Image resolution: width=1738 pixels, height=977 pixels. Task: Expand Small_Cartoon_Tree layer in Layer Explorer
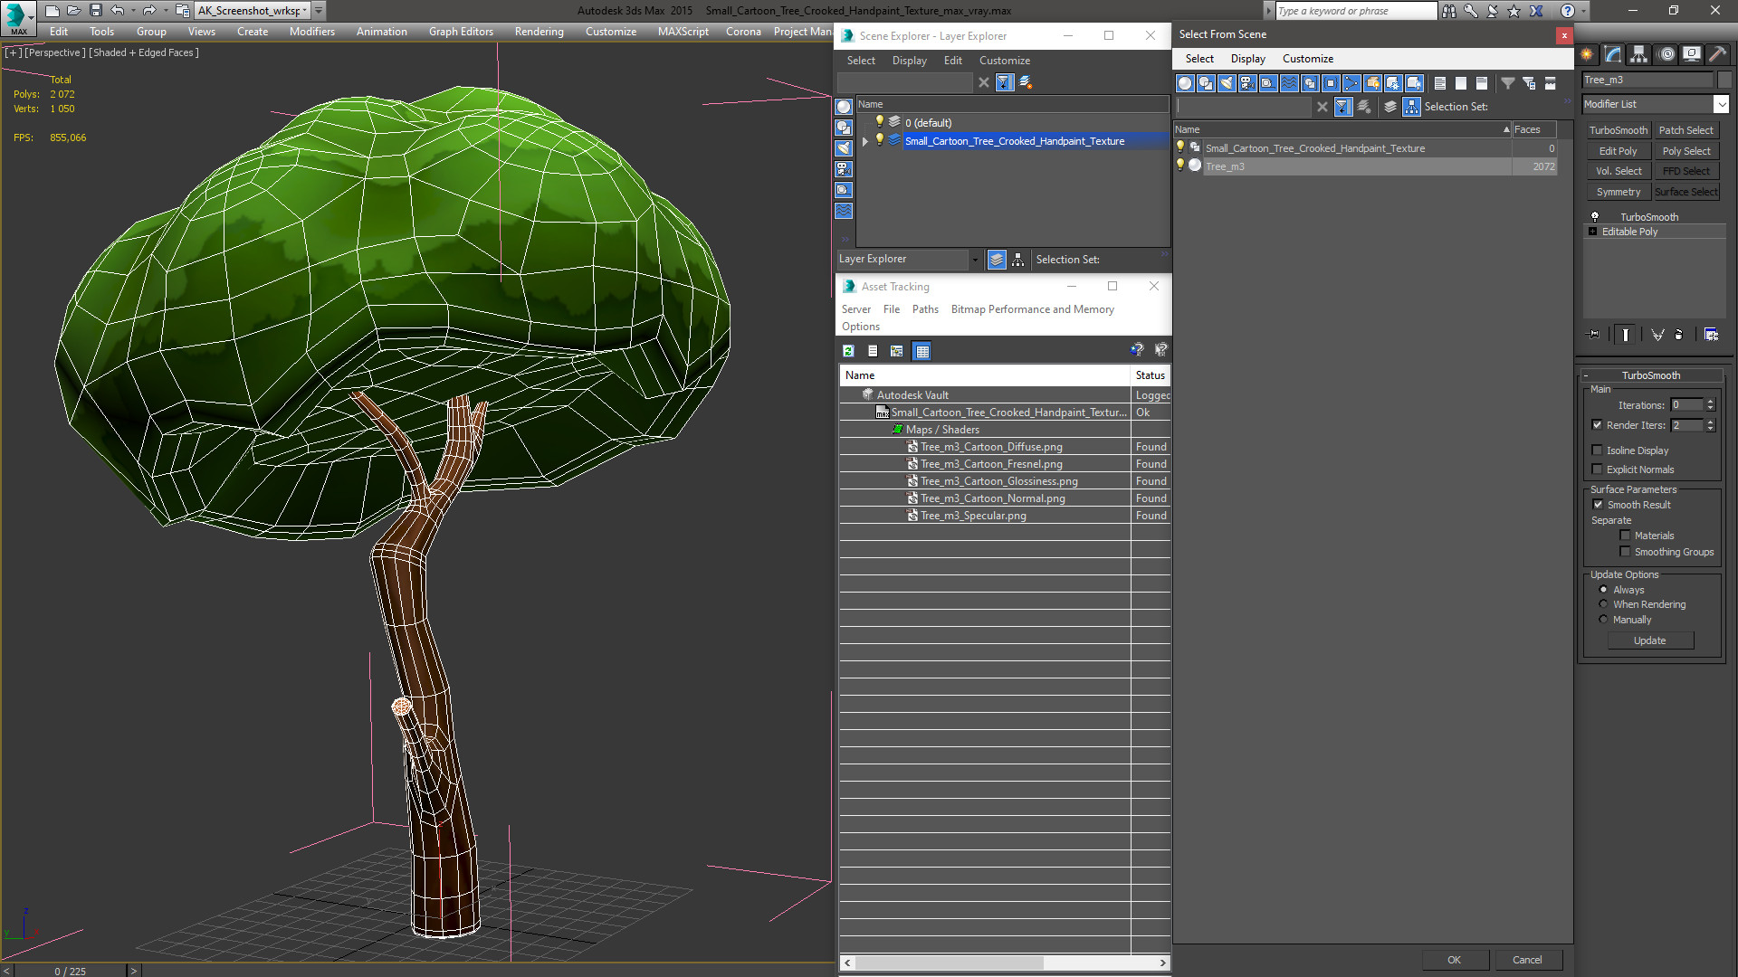pyautogui.click(x=865, y=141)
